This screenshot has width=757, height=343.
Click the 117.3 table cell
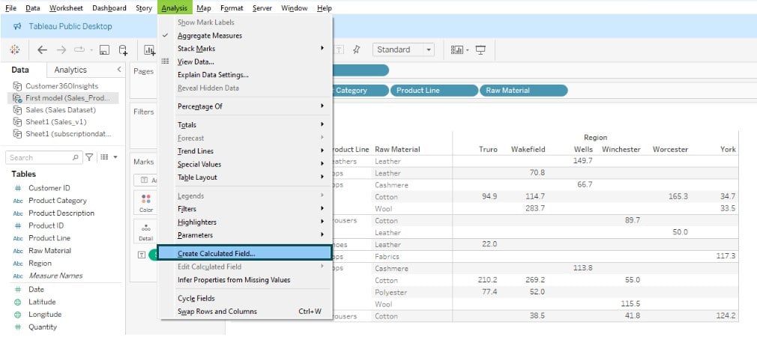(x=726, y=256)
